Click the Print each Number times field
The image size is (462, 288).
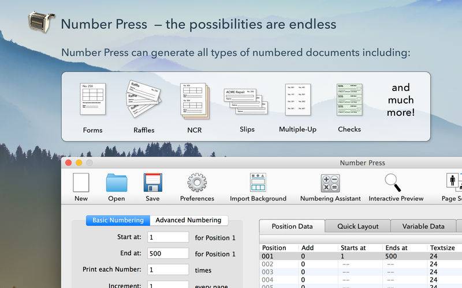(168, 270)
